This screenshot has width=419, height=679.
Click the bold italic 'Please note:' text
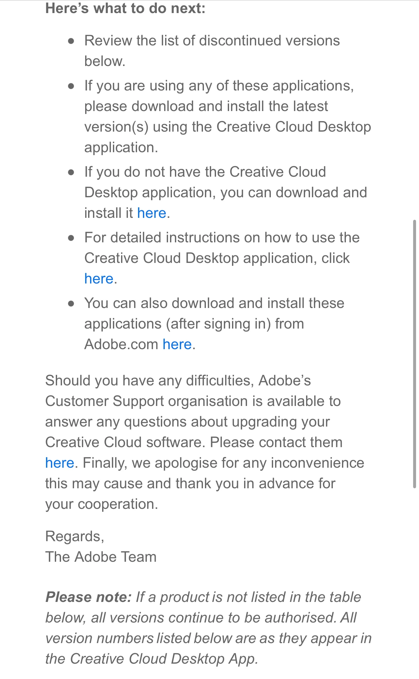point(88,597)
